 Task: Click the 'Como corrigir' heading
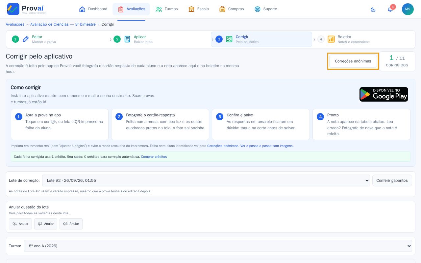point(26,87)
